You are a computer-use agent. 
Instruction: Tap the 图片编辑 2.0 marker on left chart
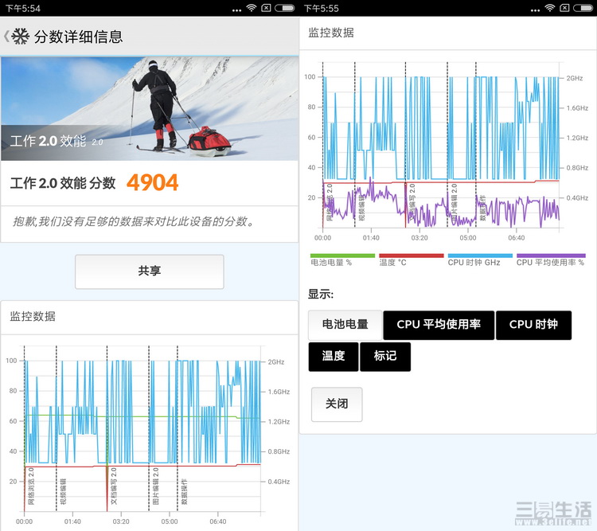tap(155, 486)
